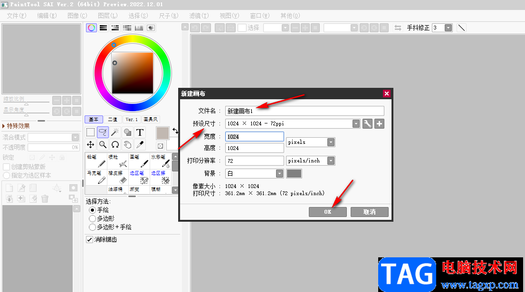
Task: Toggle the 创建剪贴蒙版 checkbox
Action: pos(6,167)
